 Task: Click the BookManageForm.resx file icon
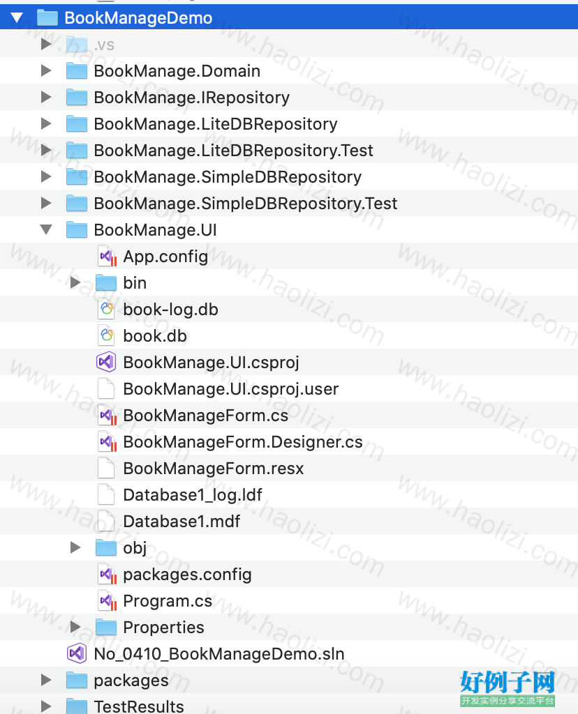[x=106, y=468]
